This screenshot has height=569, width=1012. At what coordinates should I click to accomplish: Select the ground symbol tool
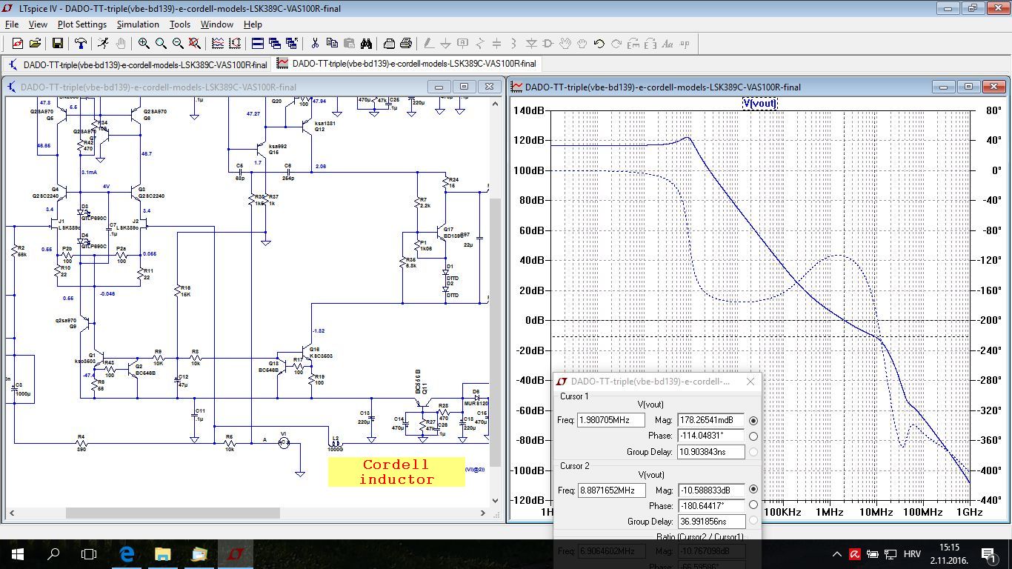[x=445, y=44]
